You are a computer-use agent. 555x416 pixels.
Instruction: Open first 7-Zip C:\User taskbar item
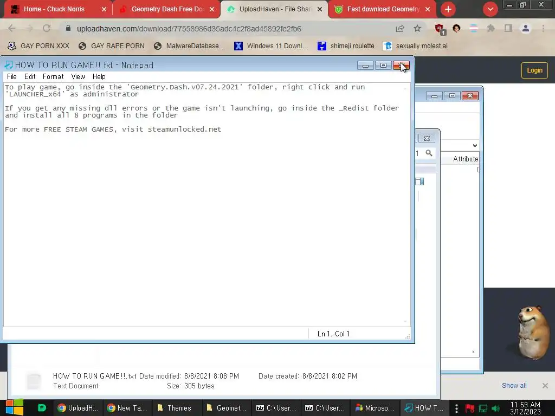point(276,408)
